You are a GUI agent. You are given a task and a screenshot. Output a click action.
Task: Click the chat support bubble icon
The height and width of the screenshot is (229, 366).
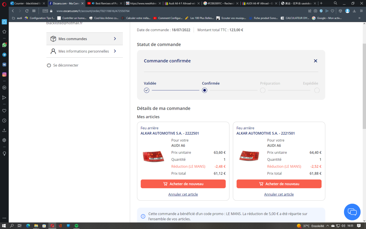[352, 212]
